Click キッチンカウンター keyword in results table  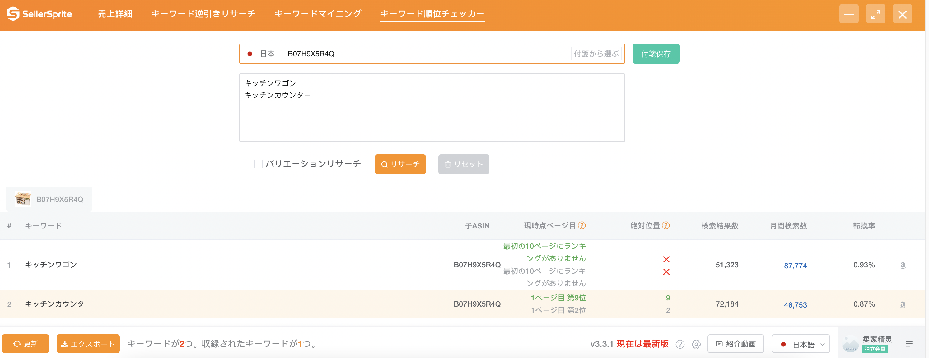pyautogui.click(x=58, y=304)
